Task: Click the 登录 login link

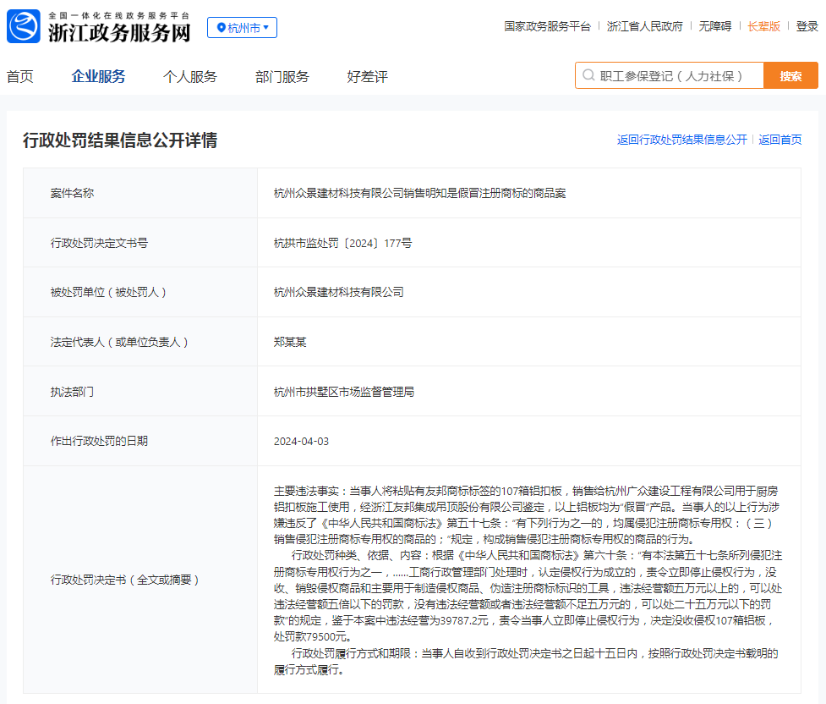Action: pyautogui.click(x=807, y=26)
